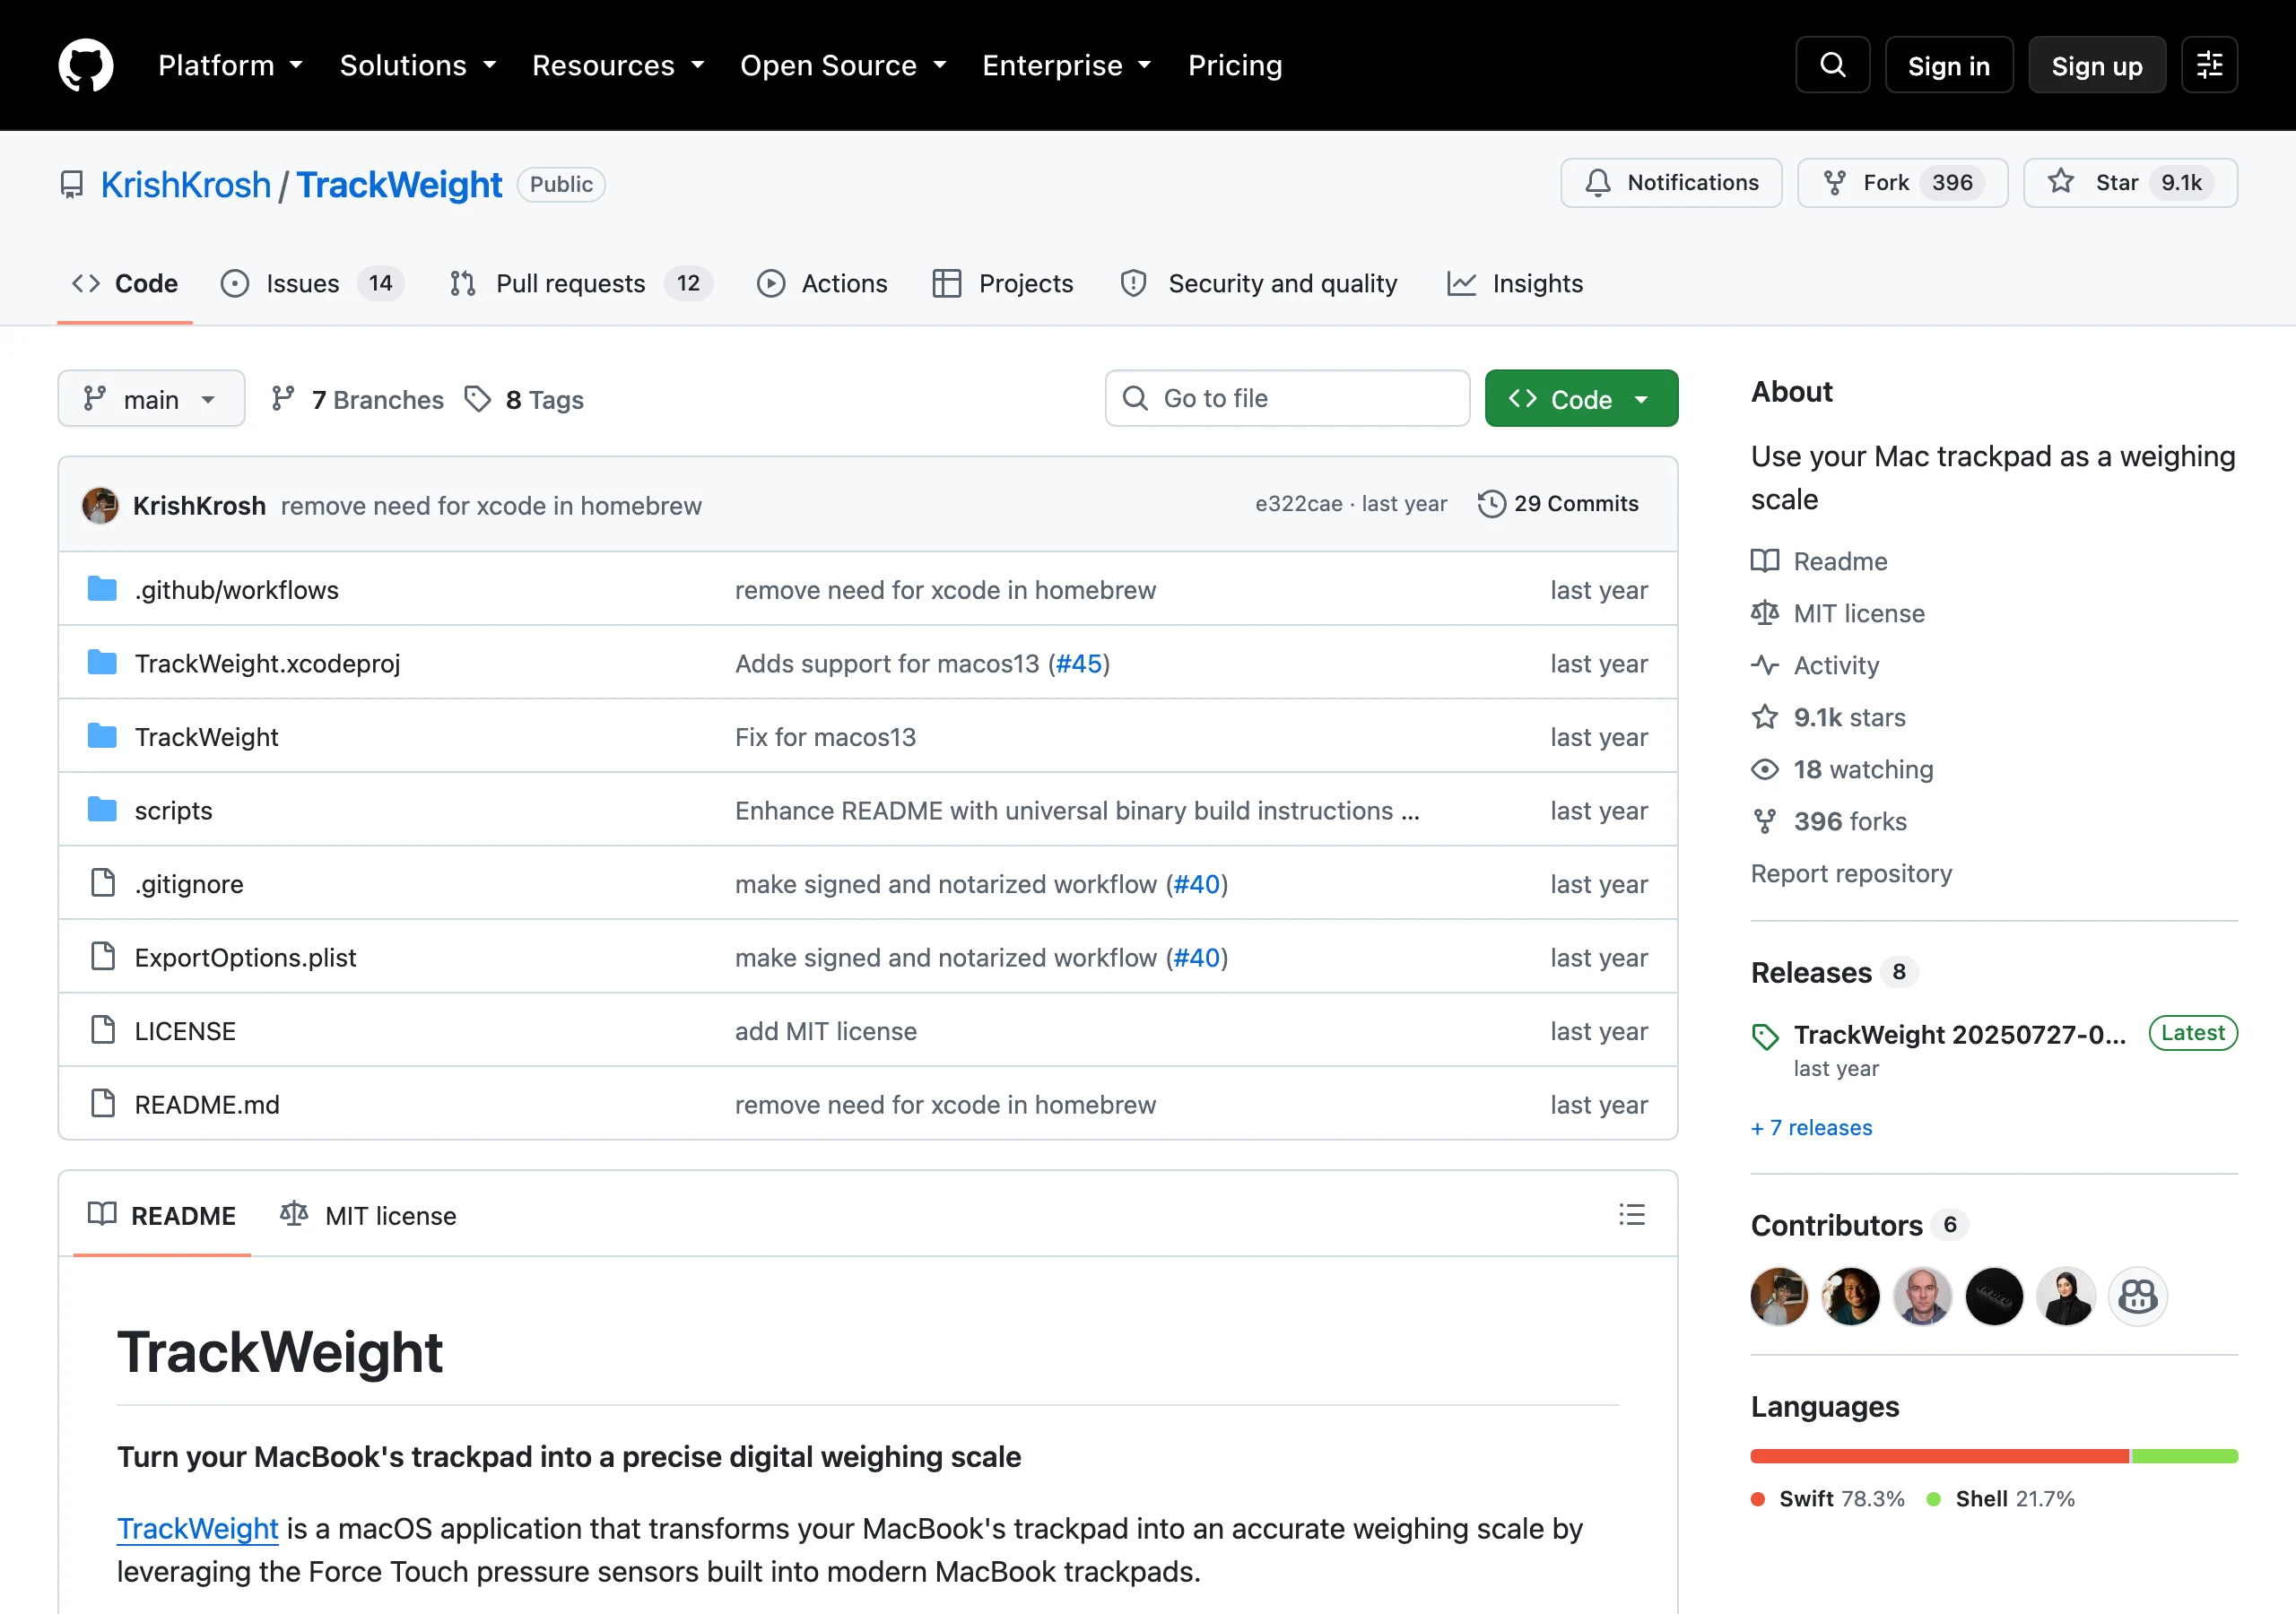The image size is (2296, 1614).
Task: Expand the Open Source menu
Action: [843, 65]
